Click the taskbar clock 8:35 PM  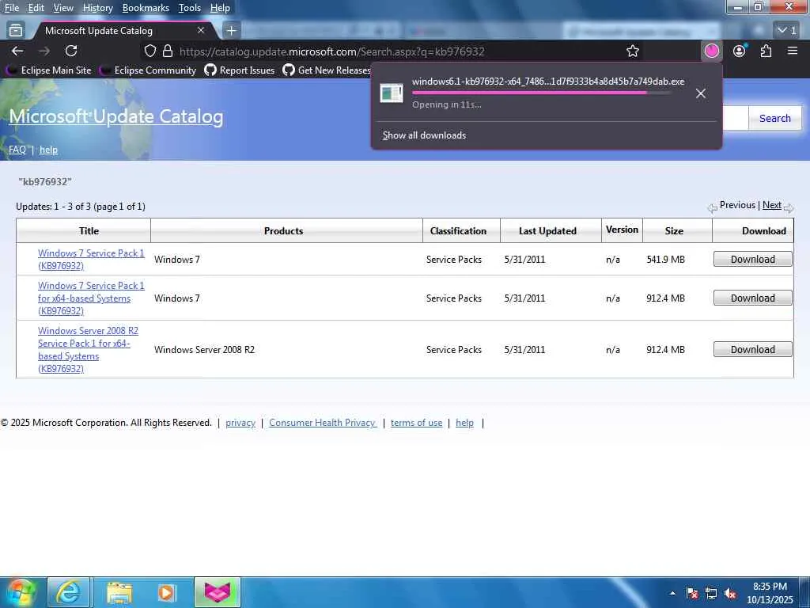coord(770,587)
